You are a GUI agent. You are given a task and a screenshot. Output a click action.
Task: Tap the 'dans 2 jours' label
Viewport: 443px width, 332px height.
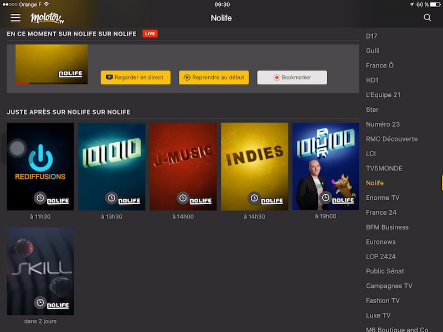[40, 321]
